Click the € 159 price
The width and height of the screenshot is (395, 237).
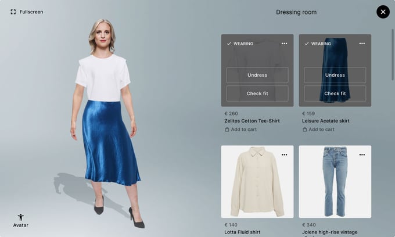click(308, 114)
